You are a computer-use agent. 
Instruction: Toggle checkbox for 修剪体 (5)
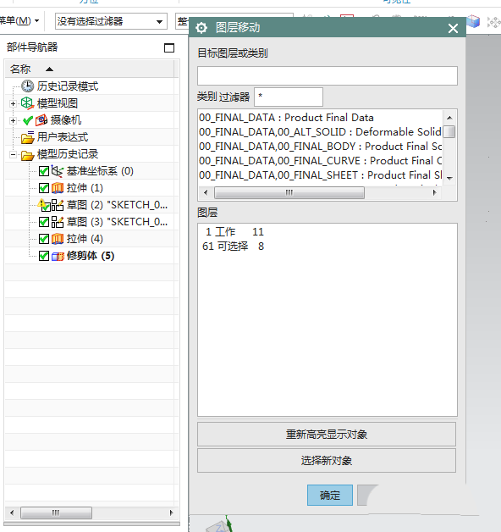coord(44,256)
